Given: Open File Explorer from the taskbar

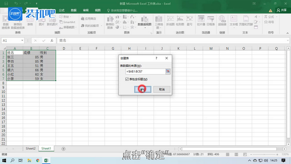Looking at the screenshot, I should pyautogui.click(x=29, y=160).
